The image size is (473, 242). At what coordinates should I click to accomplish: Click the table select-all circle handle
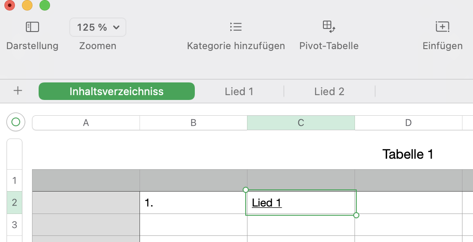coord(16,122)
